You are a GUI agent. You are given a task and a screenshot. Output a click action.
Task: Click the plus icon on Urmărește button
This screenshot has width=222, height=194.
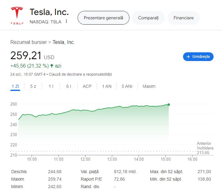[188, 57]
